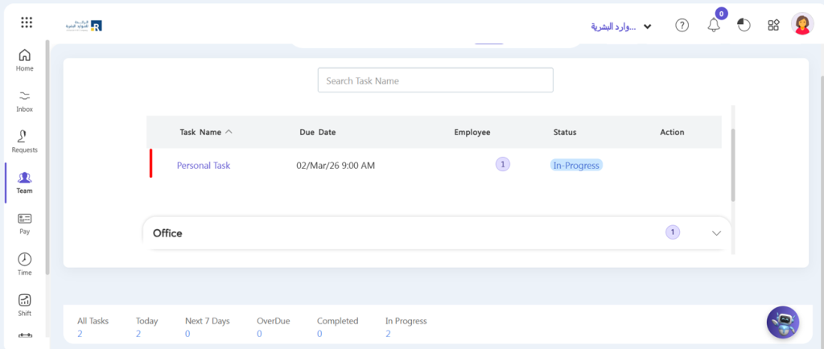The height and width of the screenshot is (349, 824).
Task: Open the Personal Task link
Action: point(204,166)
